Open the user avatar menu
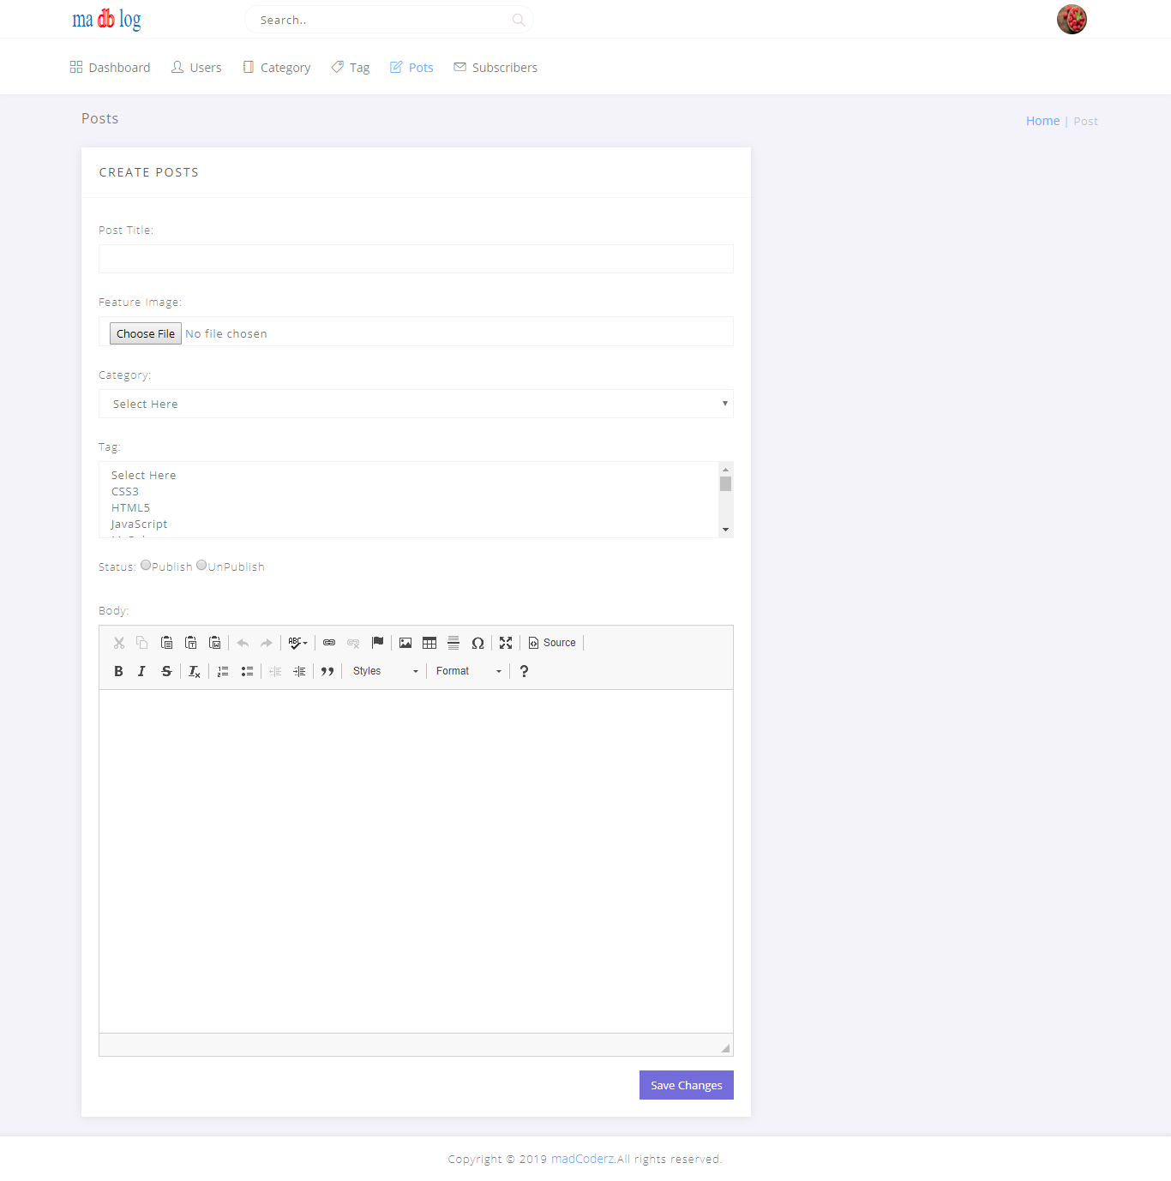Screen dimensions: 1171x1181 [1072, 19]
